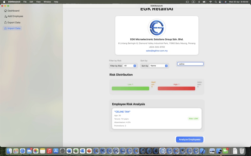Open the sales@egkhor.com.my email link

click(x=157, y=51)
